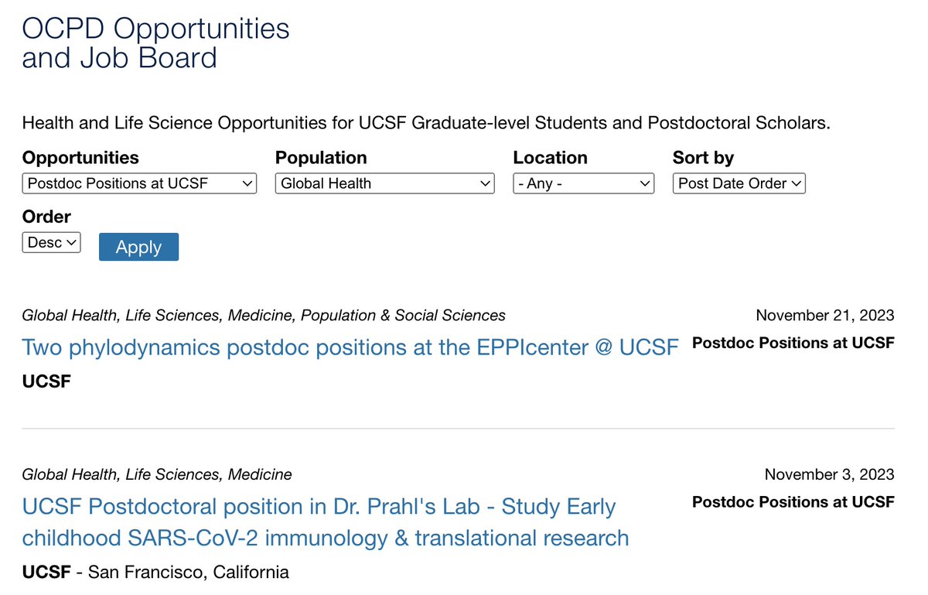Click the second listing's Postdoc Positions at UCSF tag
928x595 pixels.
click(793, 502)
